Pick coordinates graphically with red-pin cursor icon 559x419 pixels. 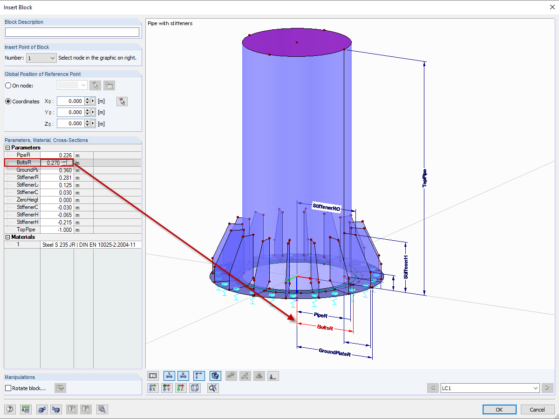pos(122,101)
